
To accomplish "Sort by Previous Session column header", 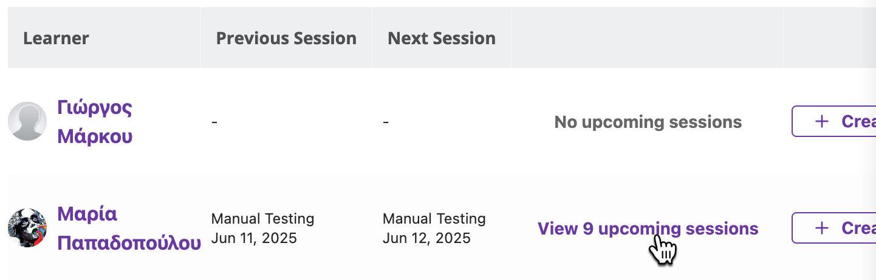I will [286, 38].
